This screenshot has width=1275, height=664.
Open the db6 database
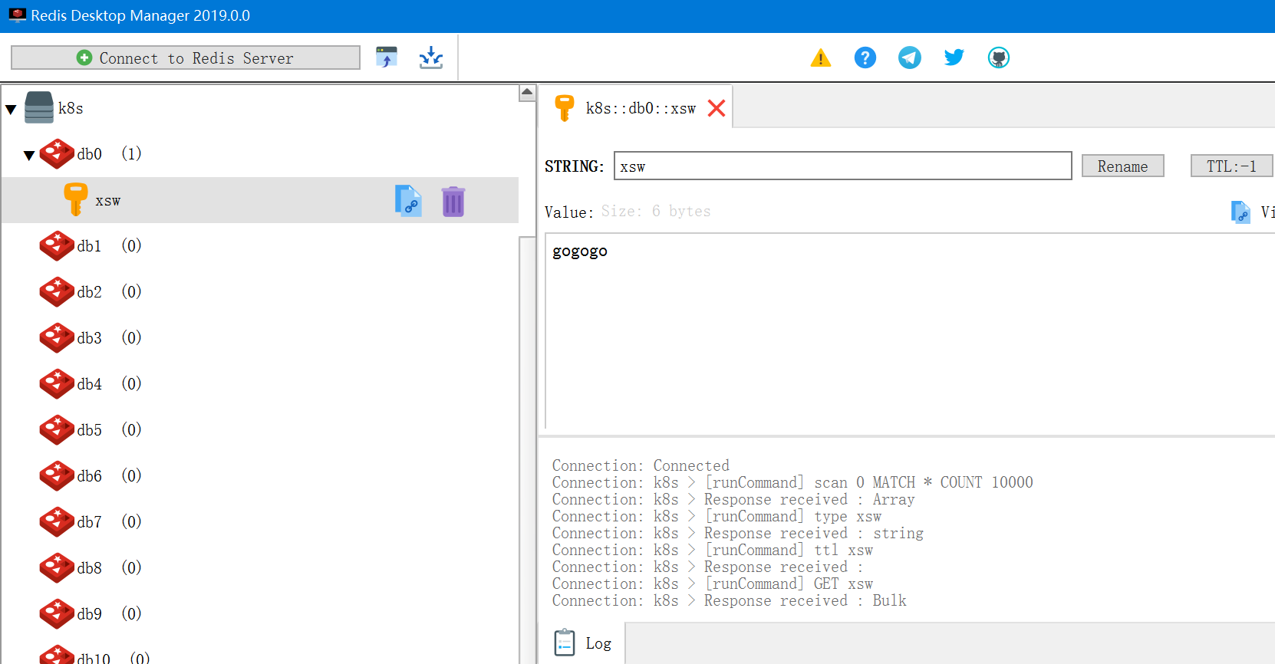click(90, 476)
